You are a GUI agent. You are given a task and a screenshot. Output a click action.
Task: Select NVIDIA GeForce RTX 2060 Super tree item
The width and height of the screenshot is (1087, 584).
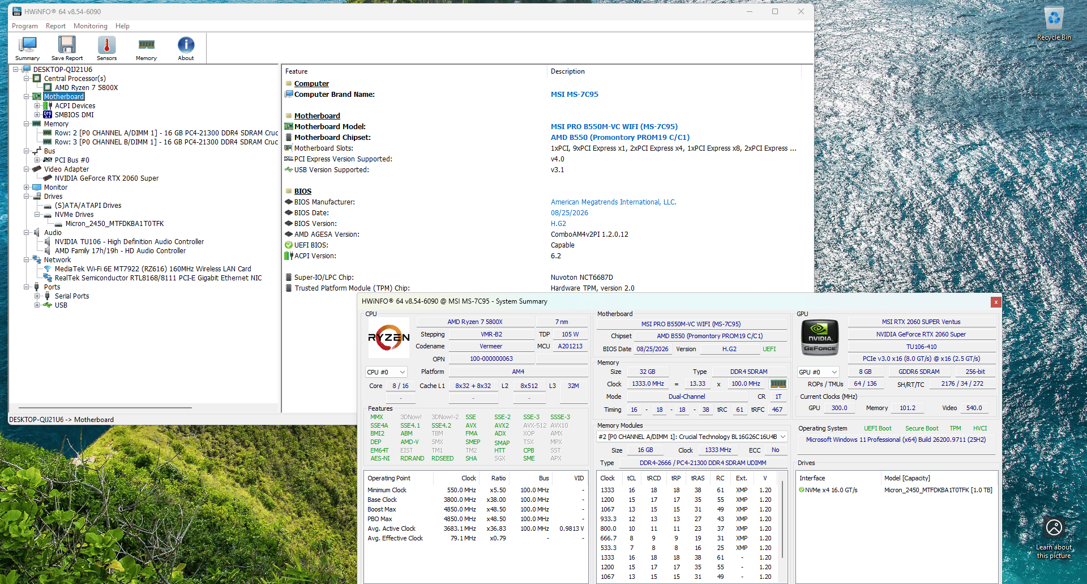coord(106,178)
